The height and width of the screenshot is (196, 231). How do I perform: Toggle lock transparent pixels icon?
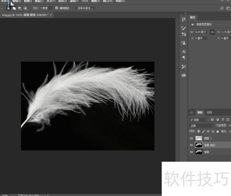(199, 132)
